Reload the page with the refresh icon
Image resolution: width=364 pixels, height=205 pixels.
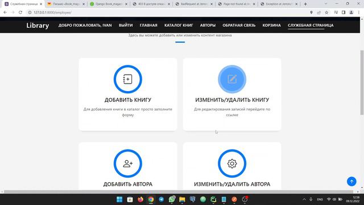point(20,13)
